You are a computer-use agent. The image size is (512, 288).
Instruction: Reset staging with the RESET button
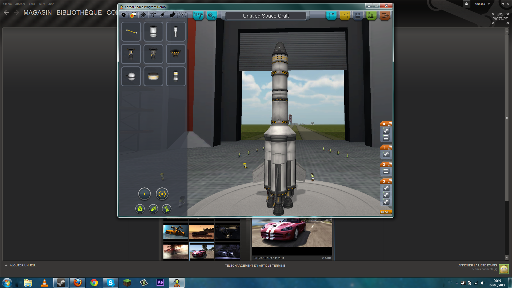coord(386,212)
